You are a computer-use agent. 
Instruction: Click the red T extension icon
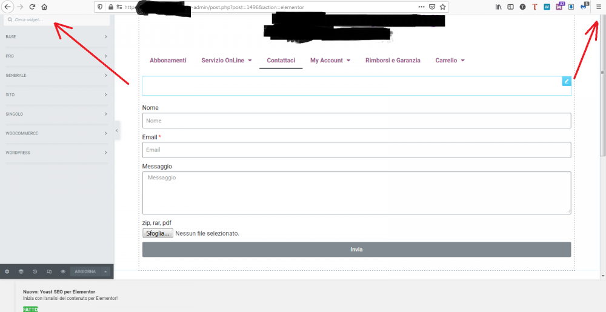point(534,7)
